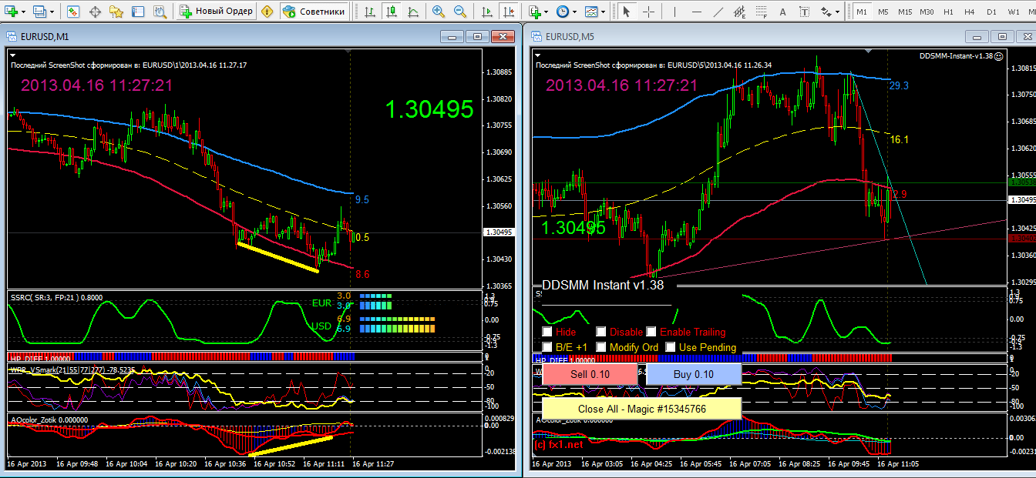Switch chart to bar chart type
Viewport: 1036px width, 478px height.
pyautogui.click(x=370, y=12)
